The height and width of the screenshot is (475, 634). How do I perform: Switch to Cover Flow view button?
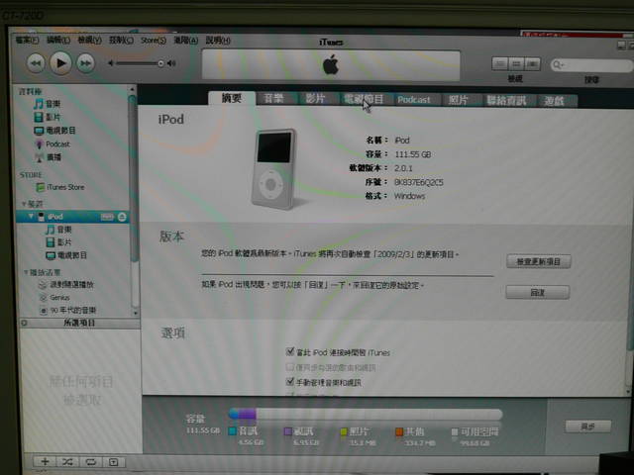532,63
